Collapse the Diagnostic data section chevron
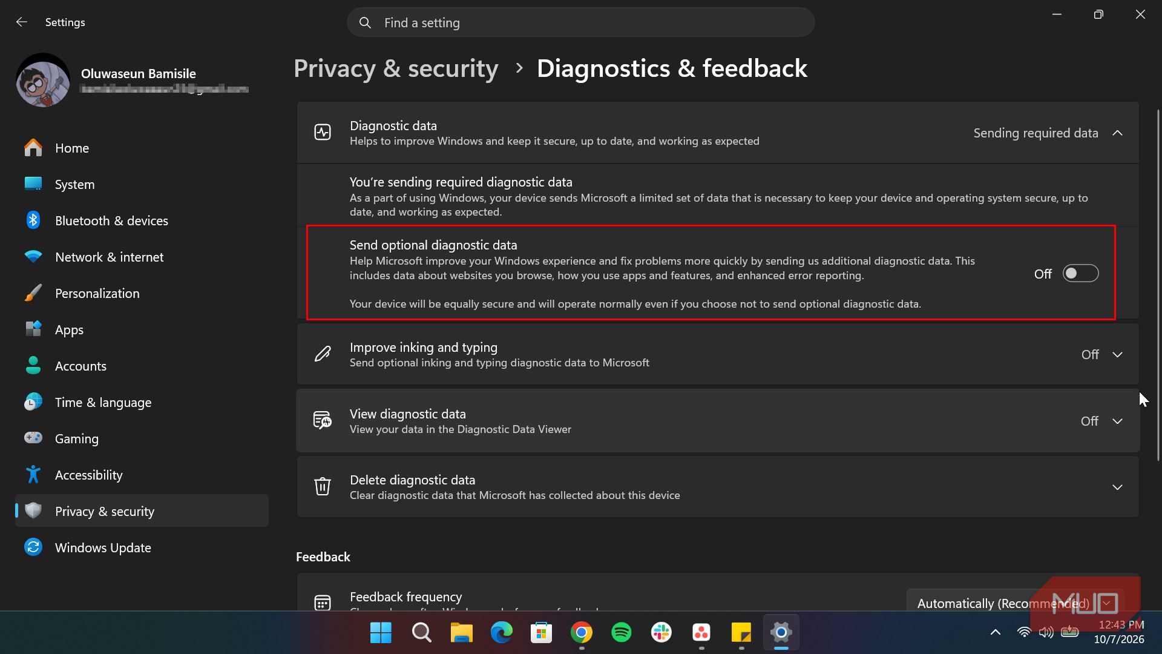1162x654 pixels. [1117, 133]
